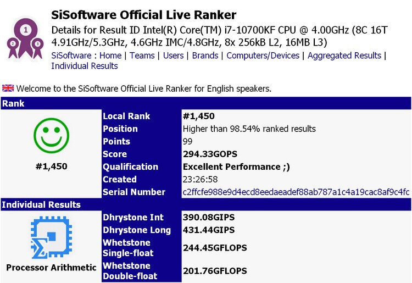Viewport: 412px width, 283px height.
Task: Open the Computers/Devices link
Action: tap(263, 56)
